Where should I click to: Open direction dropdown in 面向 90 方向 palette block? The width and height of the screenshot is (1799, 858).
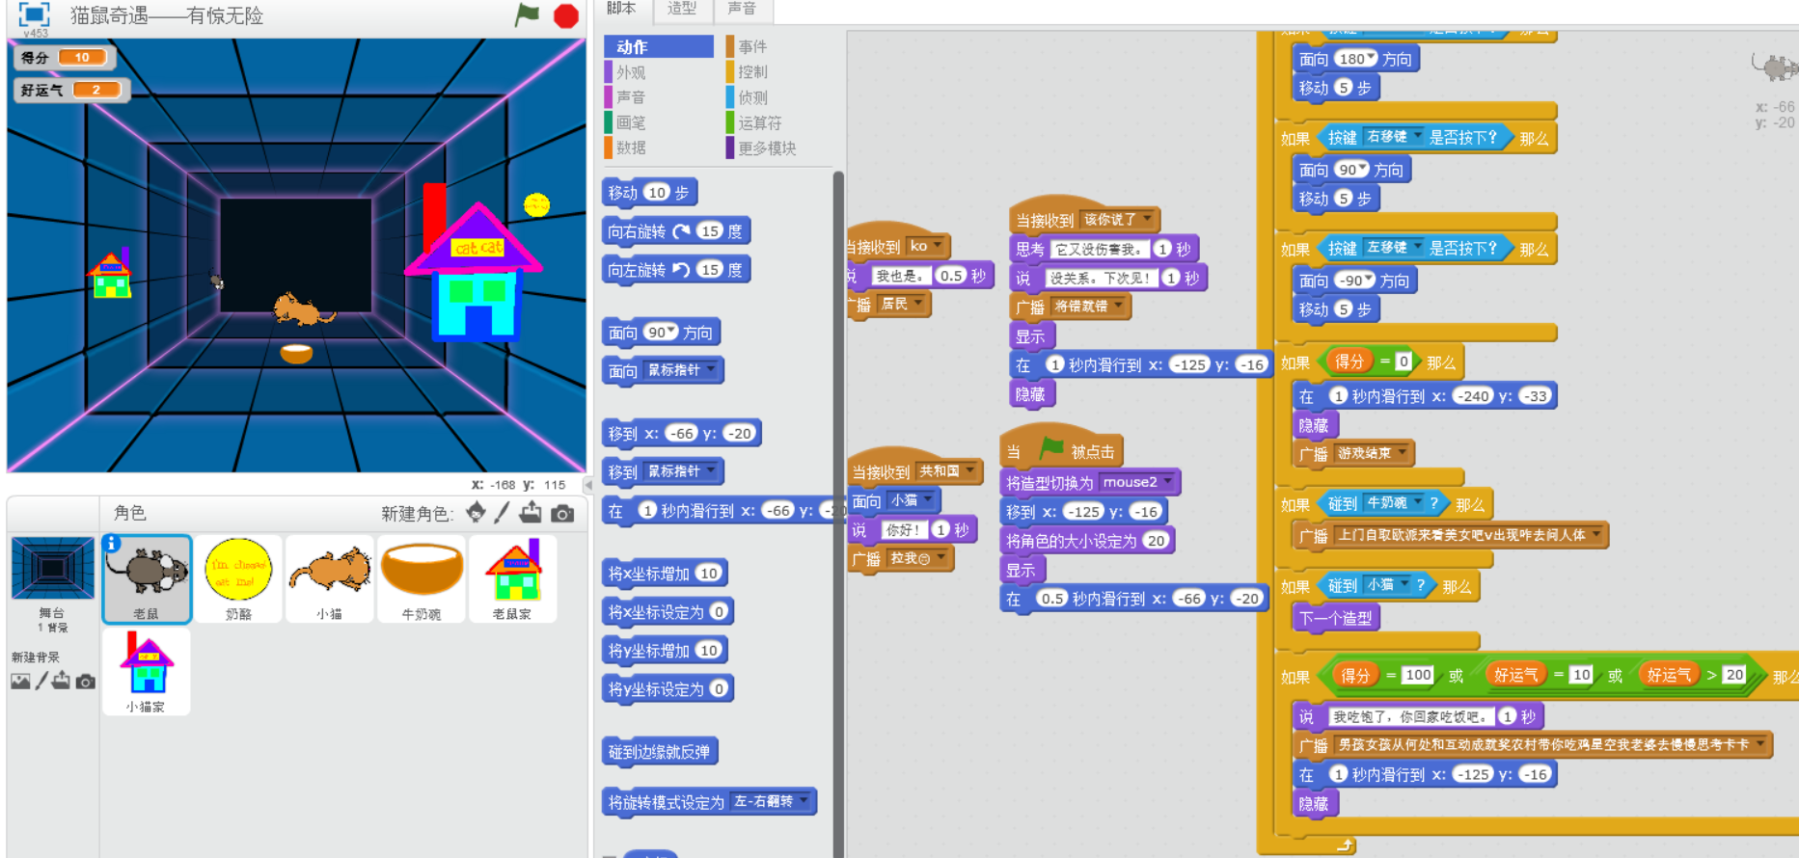[671, 332]
